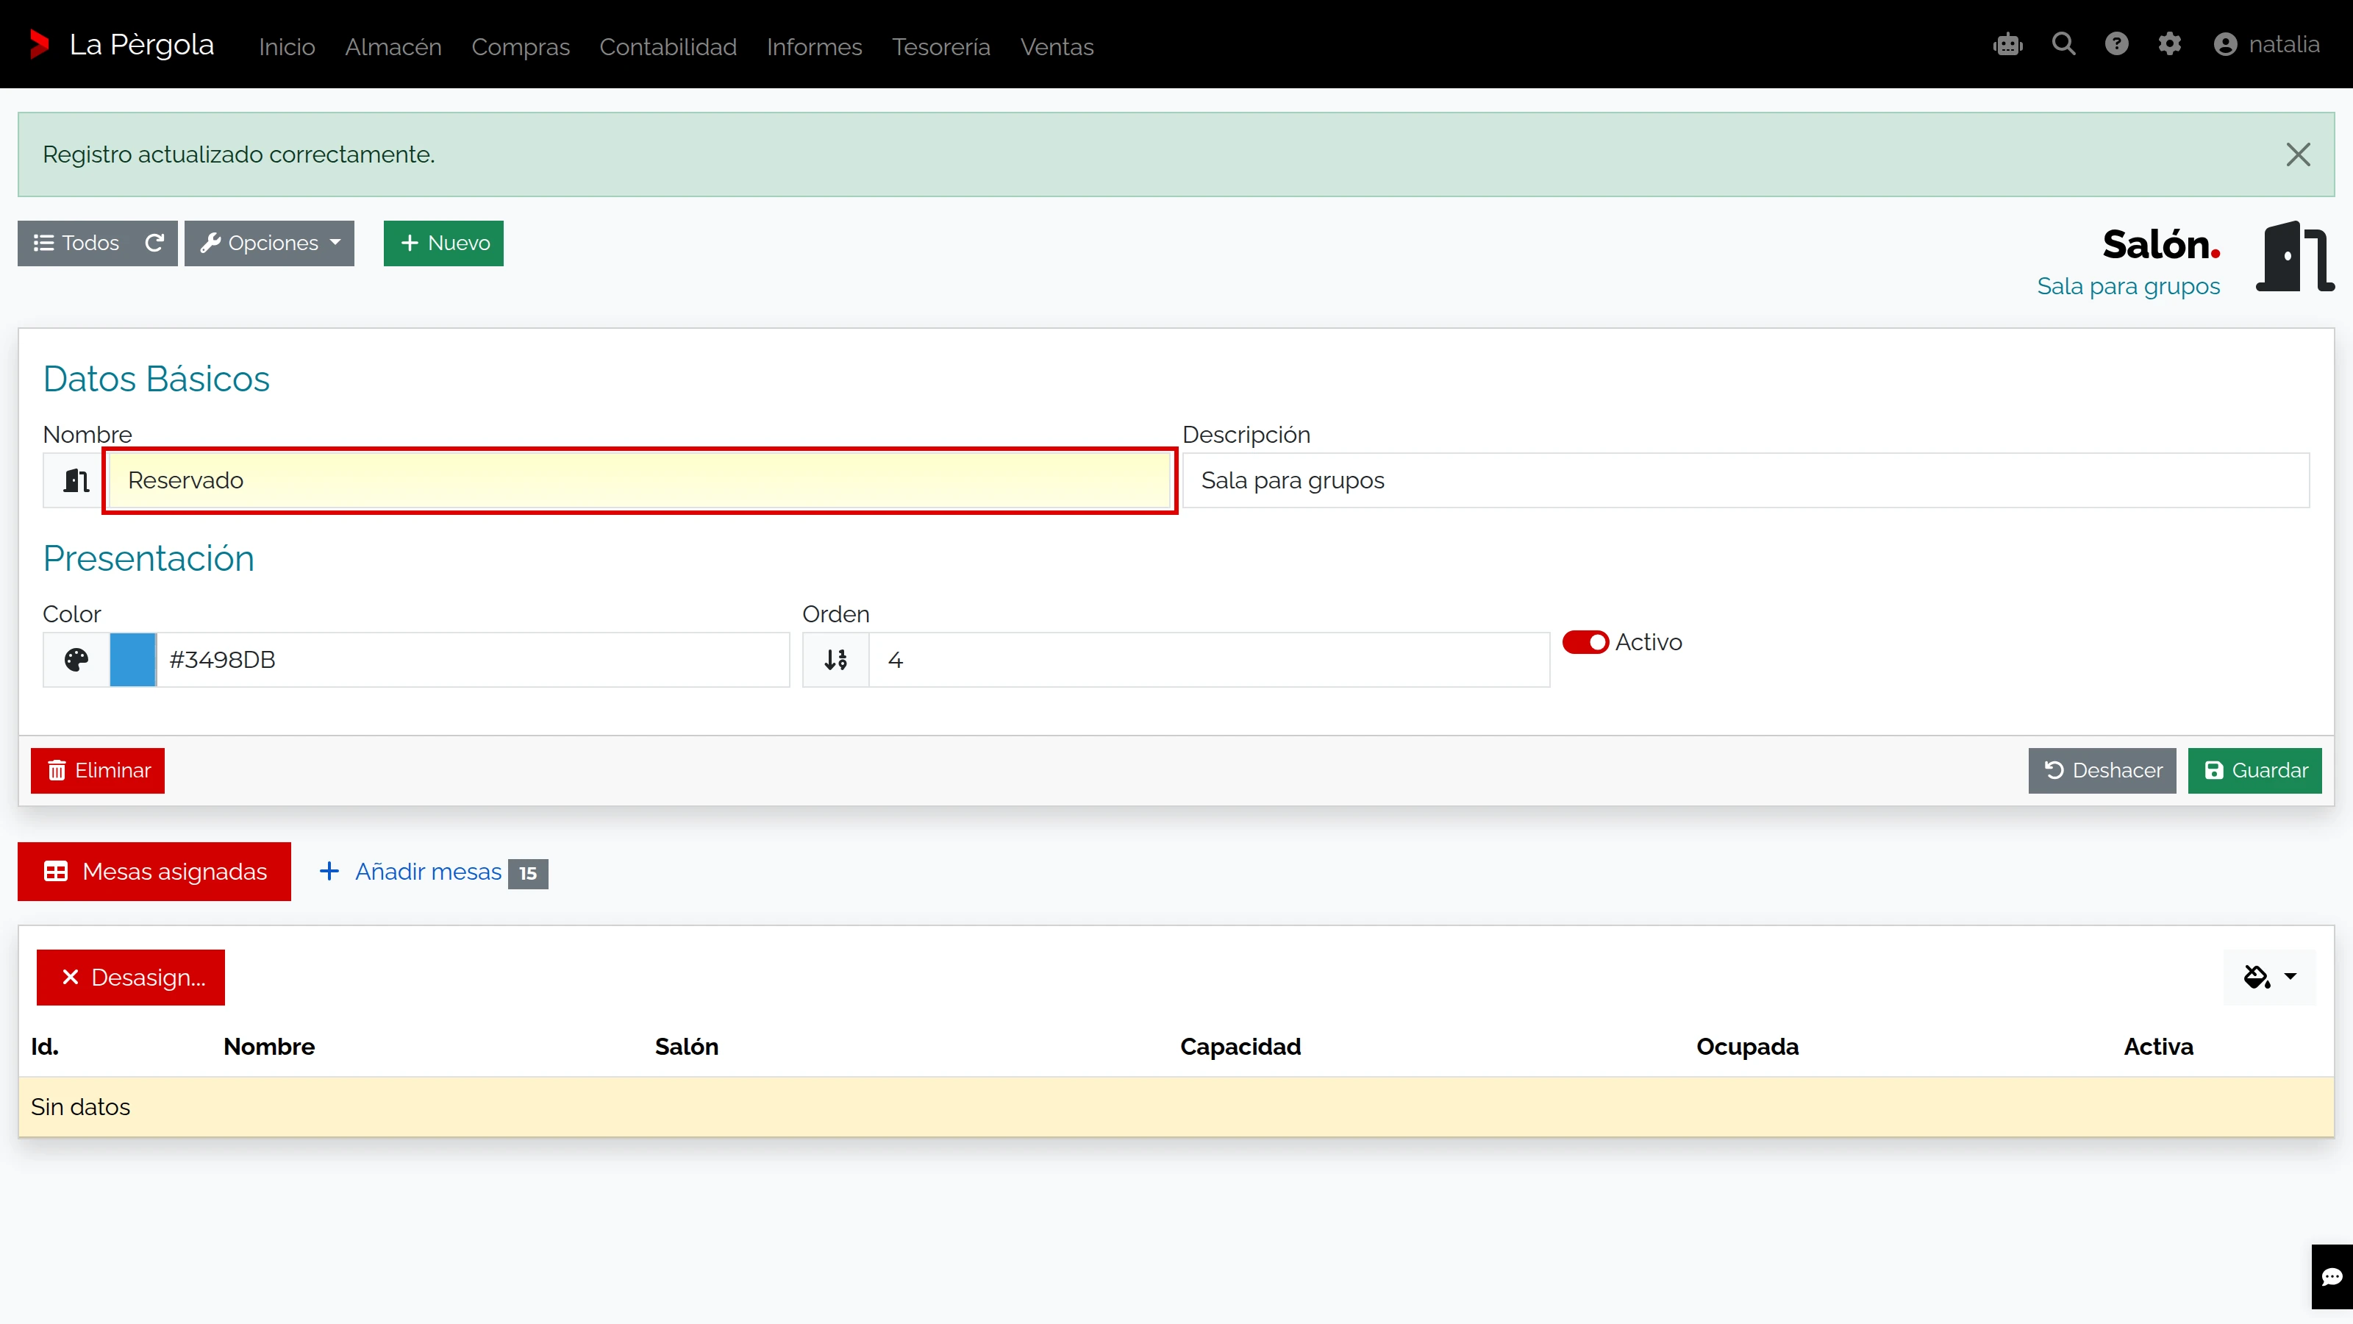Open settings gear icon in top bar
Viewport: 2353px width, 1324px height.
point(2169,44)
